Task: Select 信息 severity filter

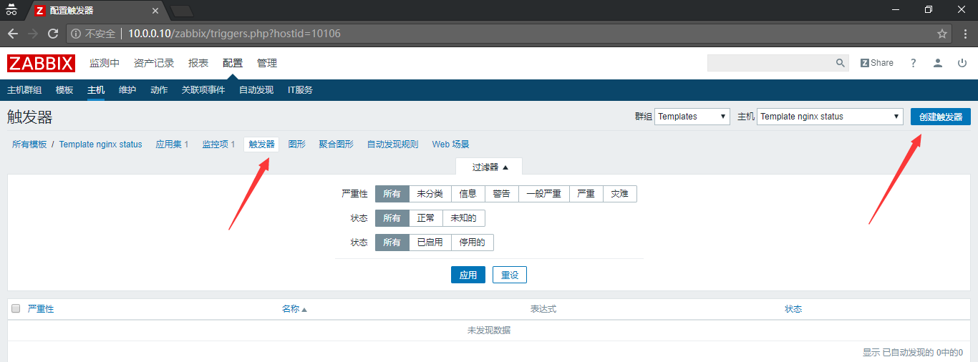Action: [x=468, y=194]
